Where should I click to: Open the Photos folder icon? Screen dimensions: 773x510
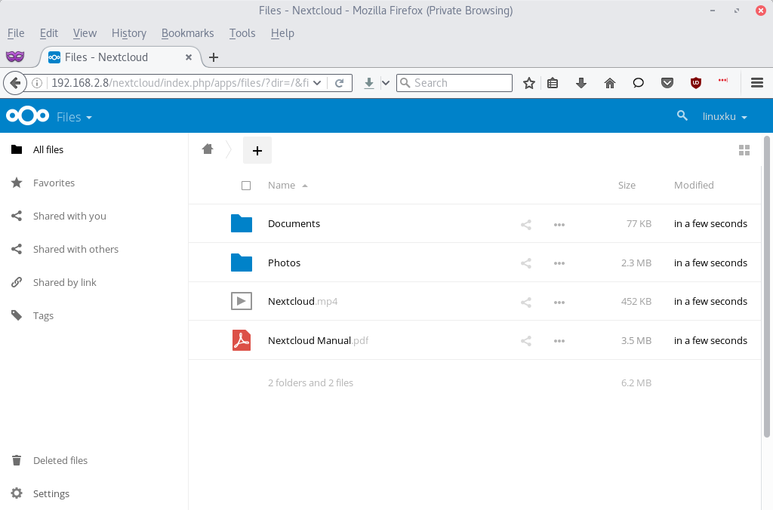[242, 263]
